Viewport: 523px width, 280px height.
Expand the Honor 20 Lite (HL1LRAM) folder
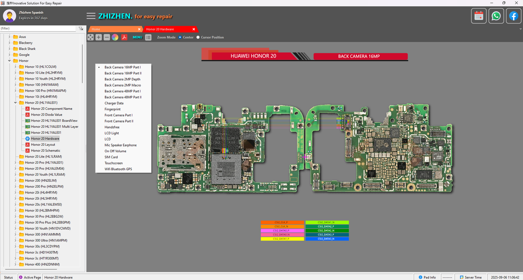[16, 157]
